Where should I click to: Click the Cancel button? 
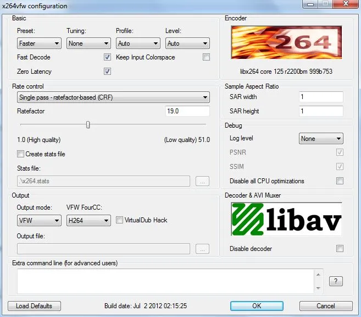[326, 306]
